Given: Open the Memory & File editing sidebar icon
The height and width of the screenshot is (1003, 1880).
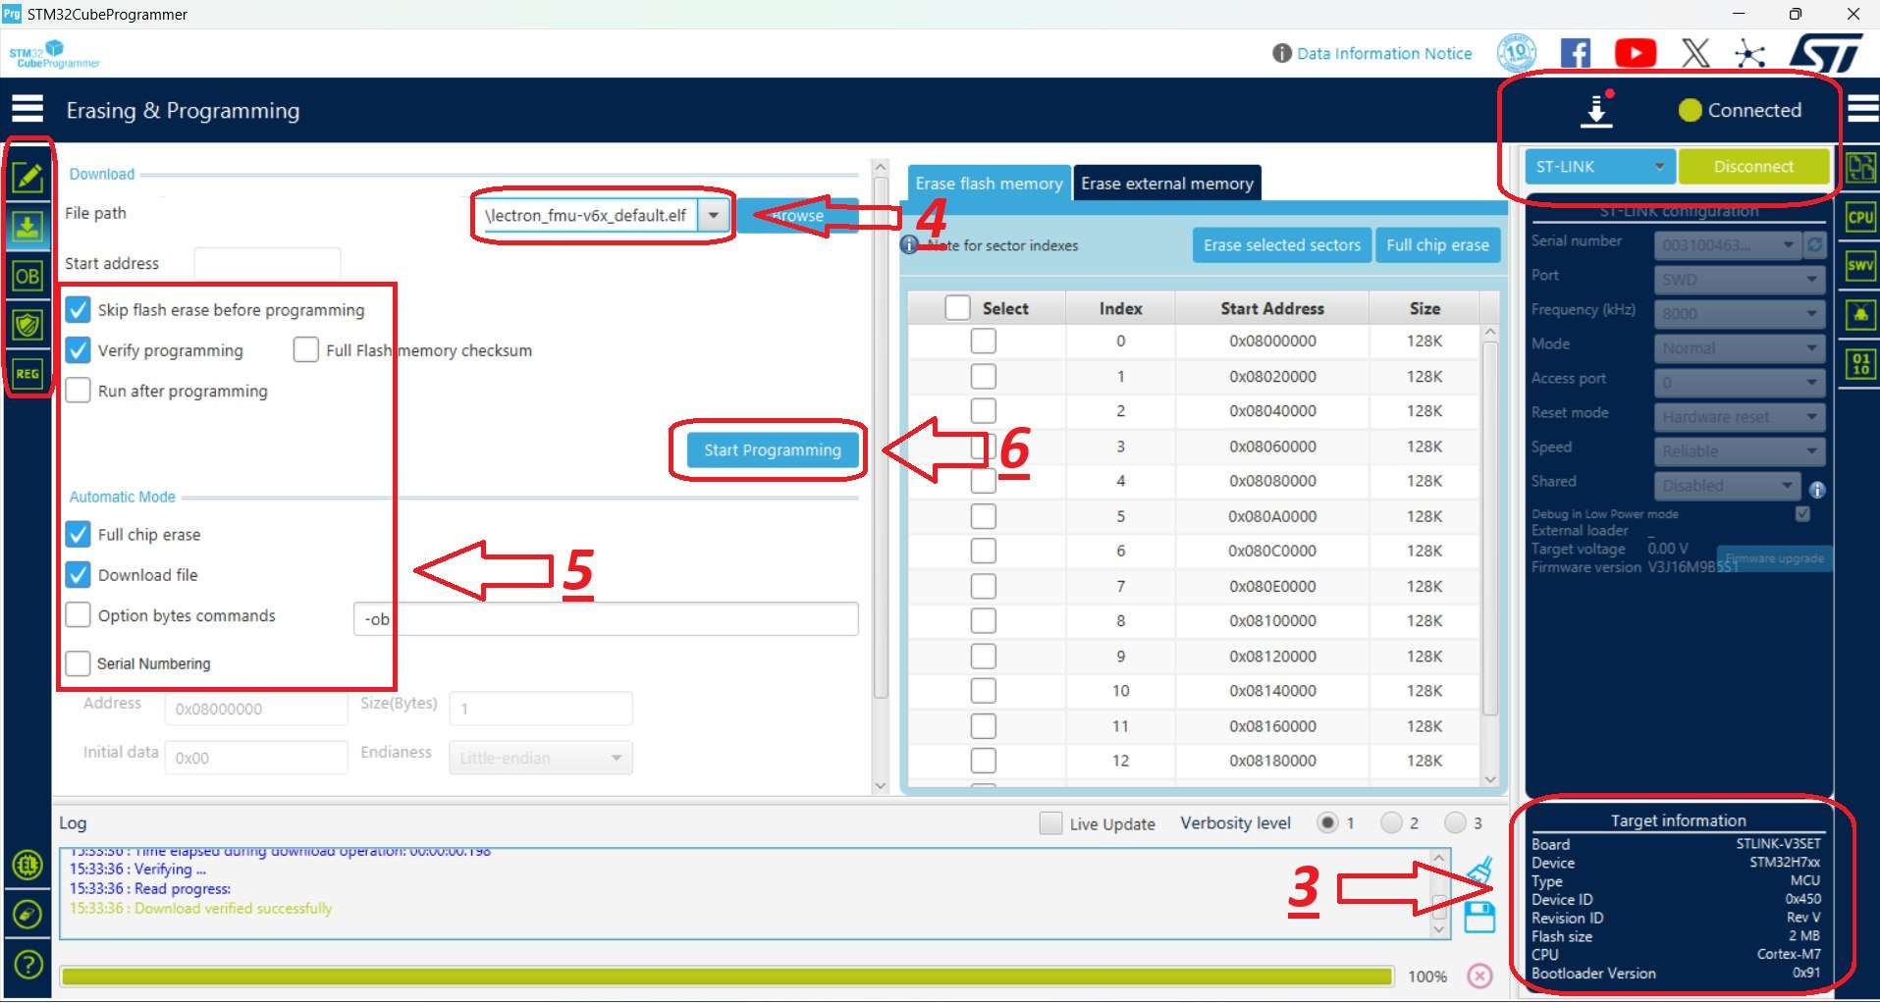Looking at the screenshot, I should tap(27, 177).
